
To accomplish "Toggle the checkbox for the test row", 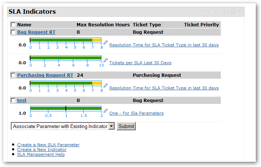I will click(x=13, y=101).
